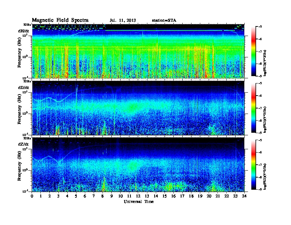Click the "32Hz" label atop the dZ/dt panel
Screen dimensions: 291x225
[27, 138]
